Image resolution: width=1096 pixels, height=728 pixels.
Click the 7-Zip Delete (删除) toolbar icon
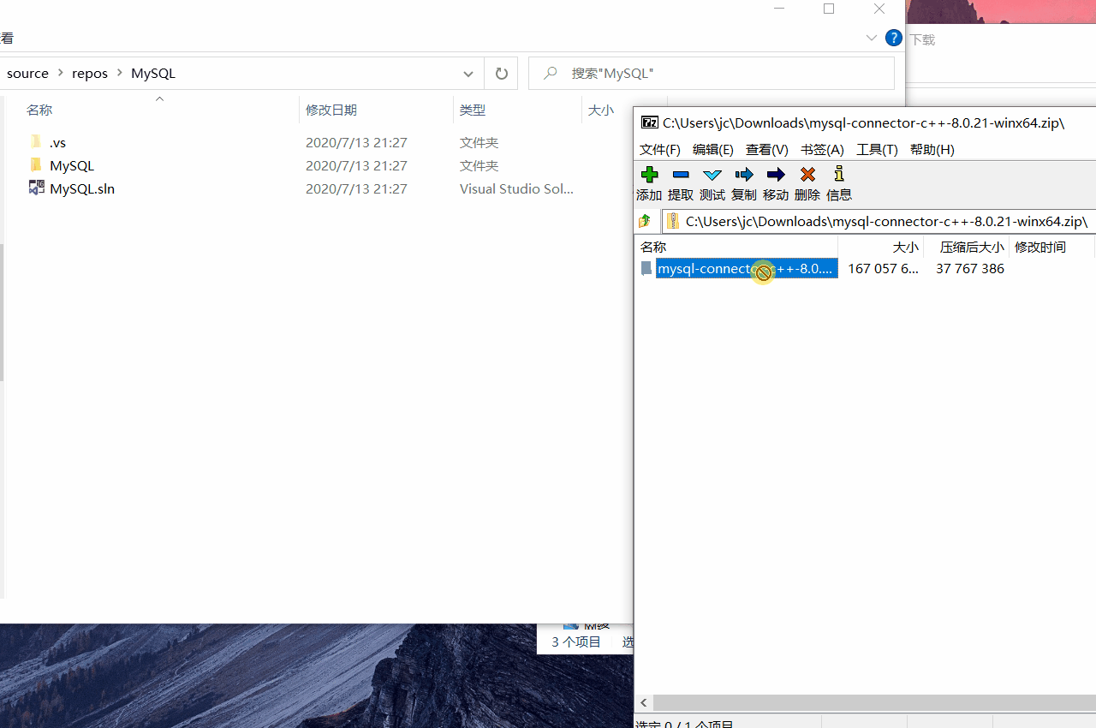click(x=807, y=175)
